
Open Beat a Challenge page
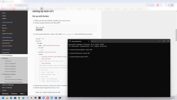(x=7, y=88)
